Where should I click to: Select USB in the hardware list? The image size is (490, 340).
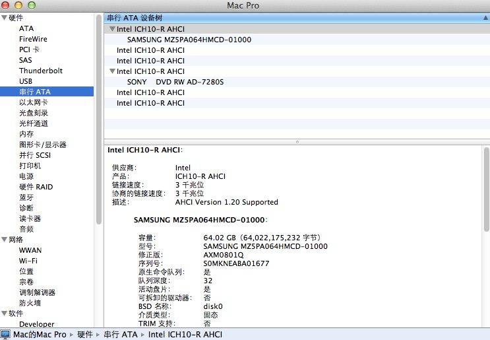26,81
